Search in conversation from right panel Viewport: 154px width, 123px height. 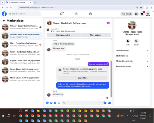coord(136,41)
